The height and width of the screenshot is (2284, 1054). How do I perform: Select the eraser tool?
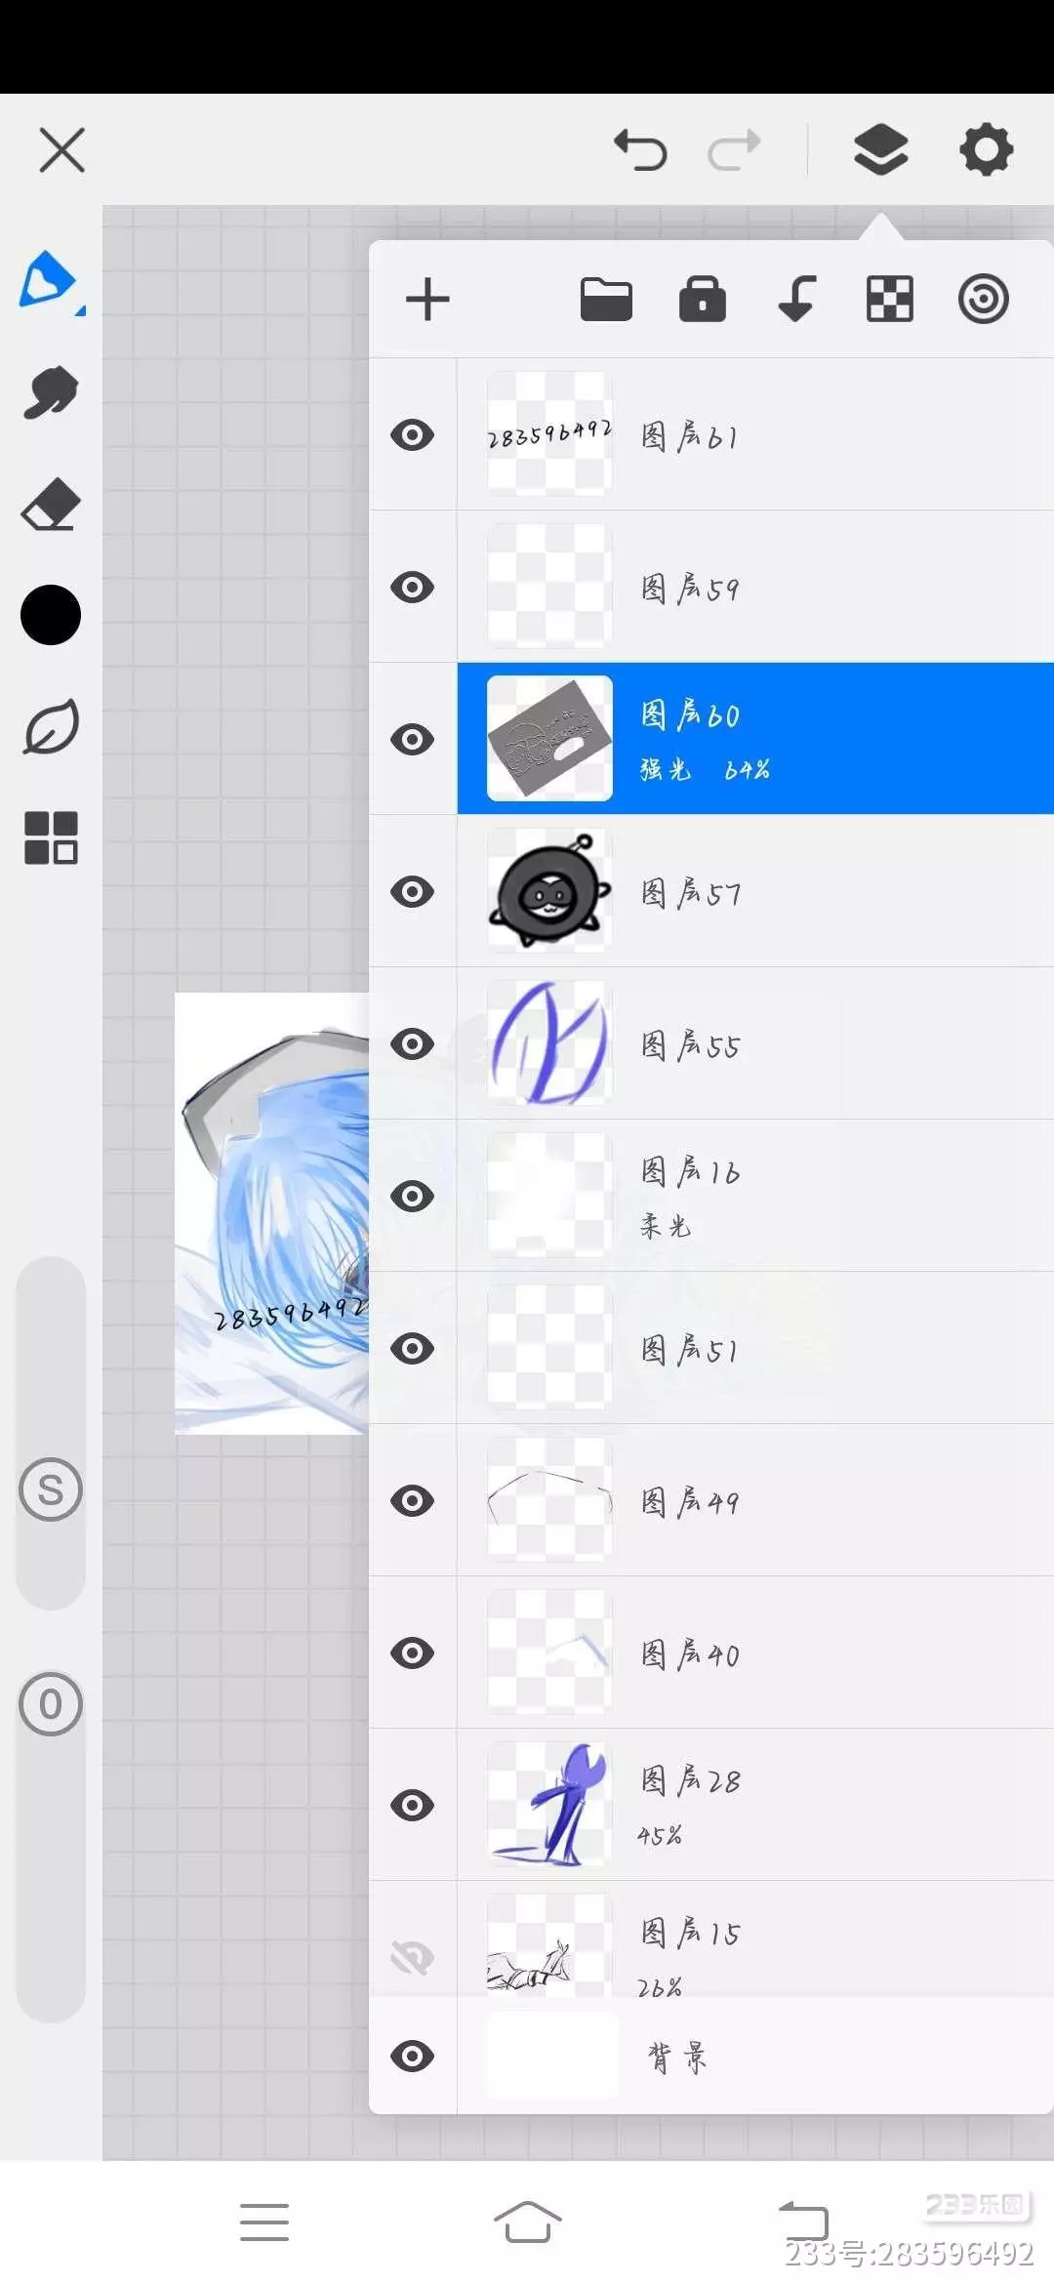[x=51, y=504]
